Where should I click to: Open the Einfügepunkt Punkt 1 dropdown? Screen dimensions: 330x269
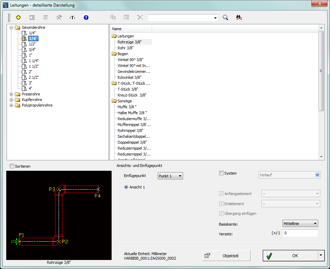[x=170, y=176]
